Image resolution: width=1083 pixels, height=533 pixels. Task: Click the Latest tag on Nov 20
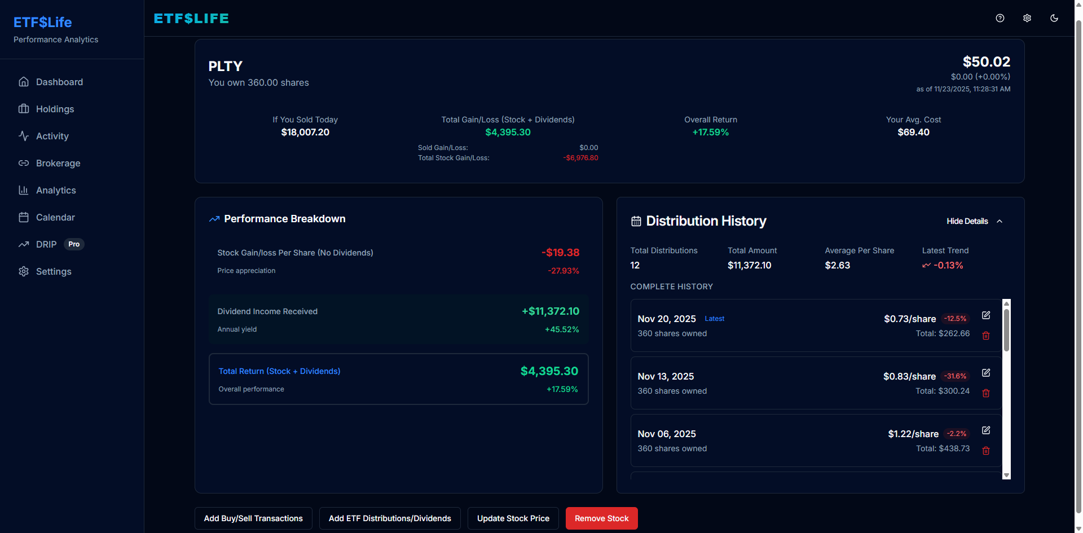coord(715,319)
